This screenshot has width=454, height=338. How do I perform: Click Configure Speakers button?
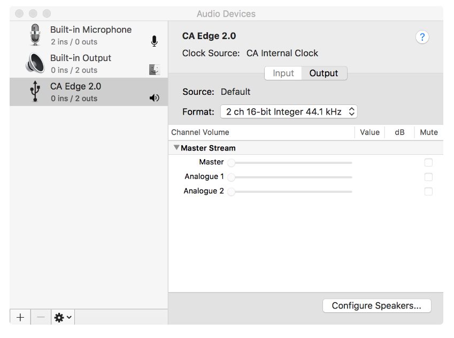[376, 306]
